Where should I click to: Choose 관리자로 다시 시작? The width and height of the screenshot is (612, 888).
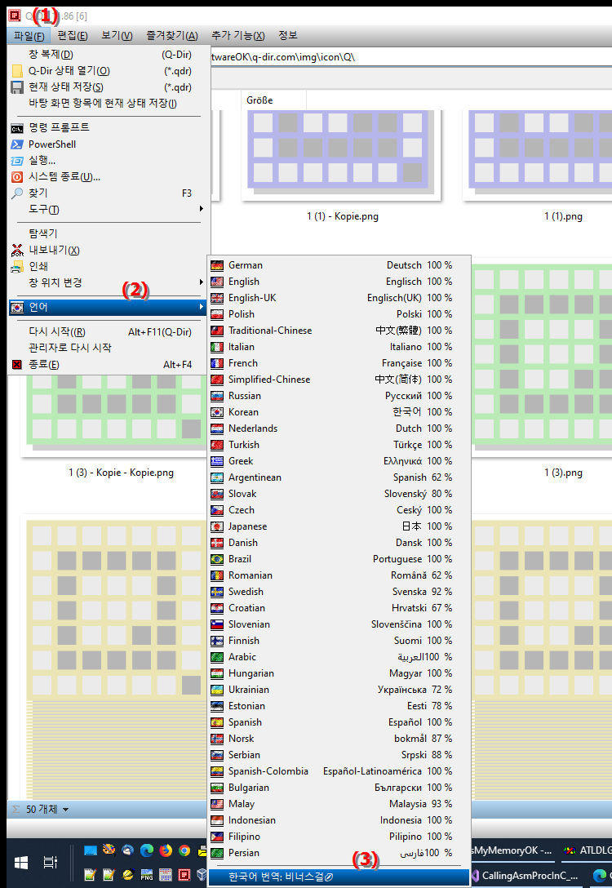pyautogui.click(x=109, y=348)
